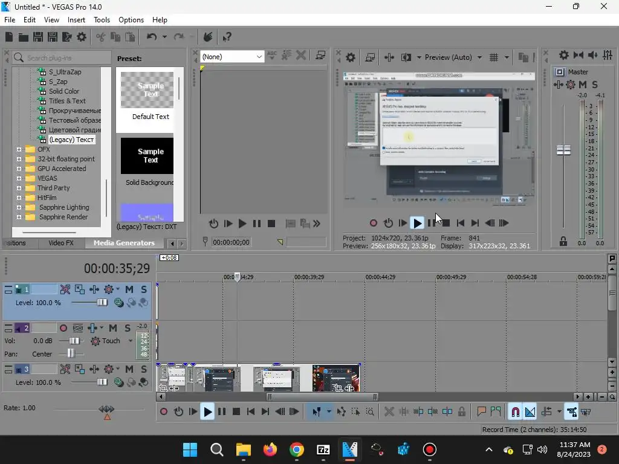Open Chrome from the taskbar

(x=297, y=449)
